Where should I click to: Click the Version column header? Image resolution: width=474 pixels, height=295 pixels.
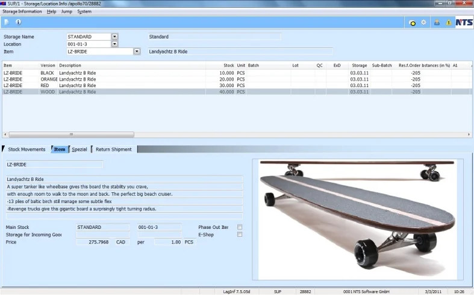tap(48, 65)
